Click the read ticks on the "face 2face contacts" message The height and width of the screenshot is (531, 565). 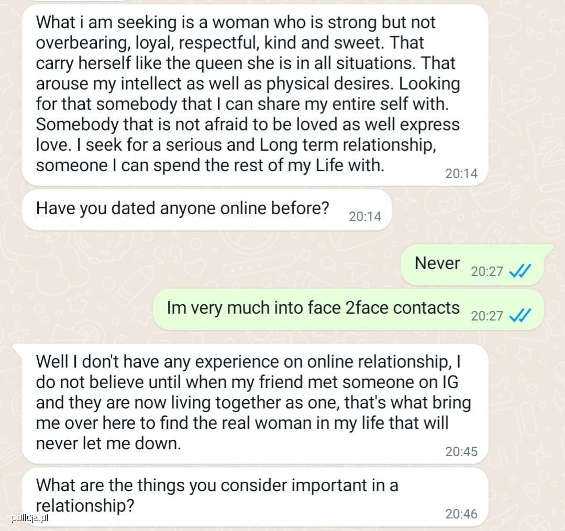519,316
